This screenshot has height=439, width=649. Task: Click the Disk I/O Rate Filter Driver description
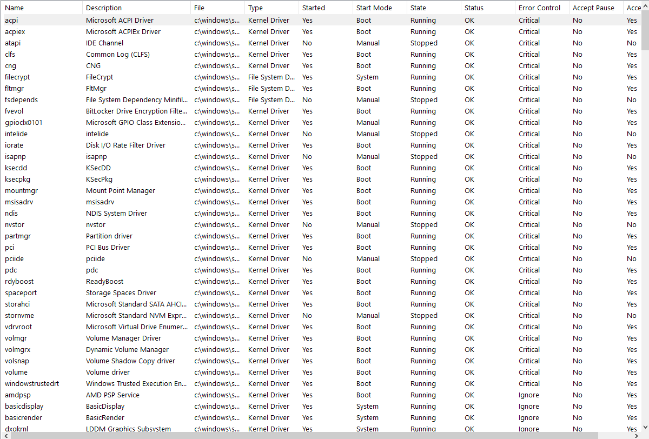pos(126,145)
